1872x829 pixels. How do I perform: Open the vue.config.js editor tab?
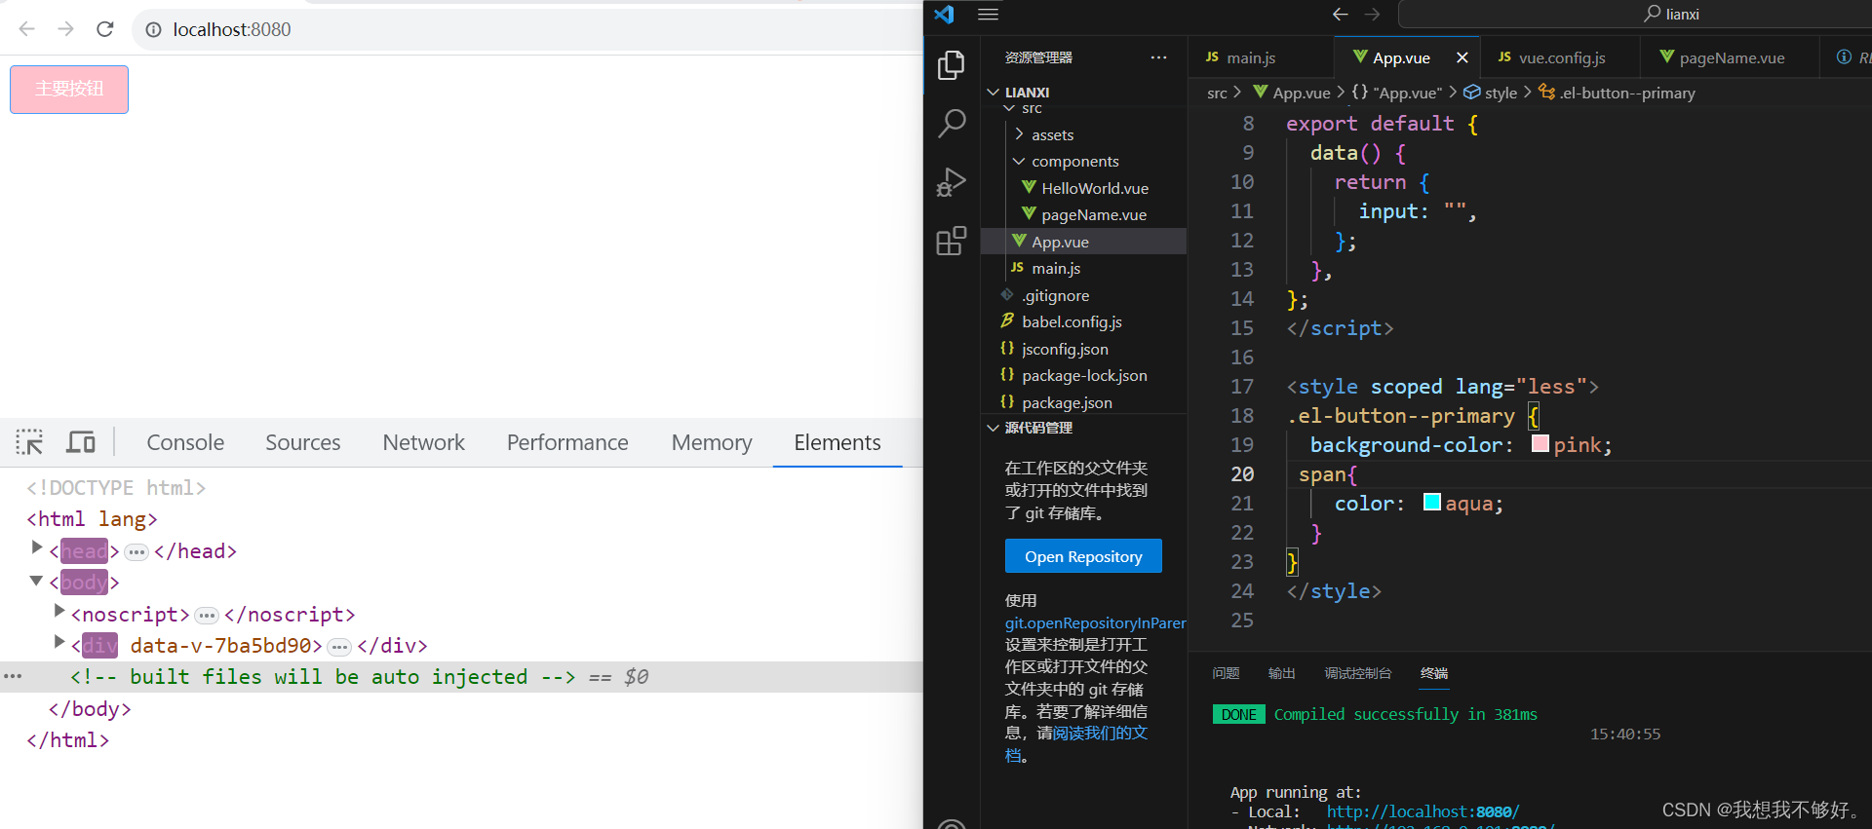pos(1560,57)
